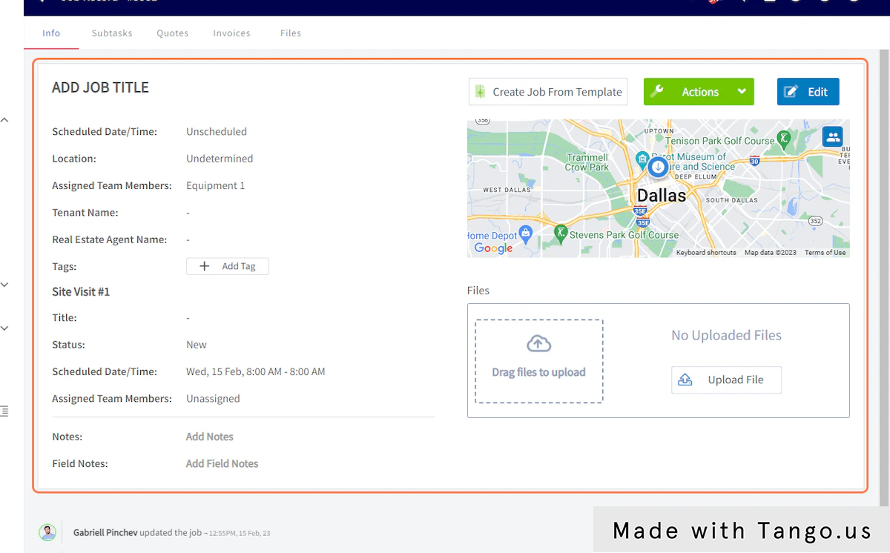The height and width of the screenshot is (553, 890).
Task: Click the Home Depot marker on map
Action: coord(525,234)
